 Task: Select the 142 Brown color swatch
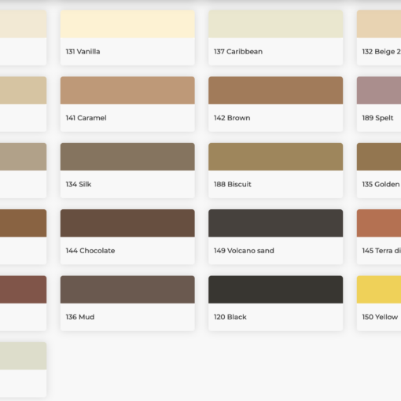(275, 90)
